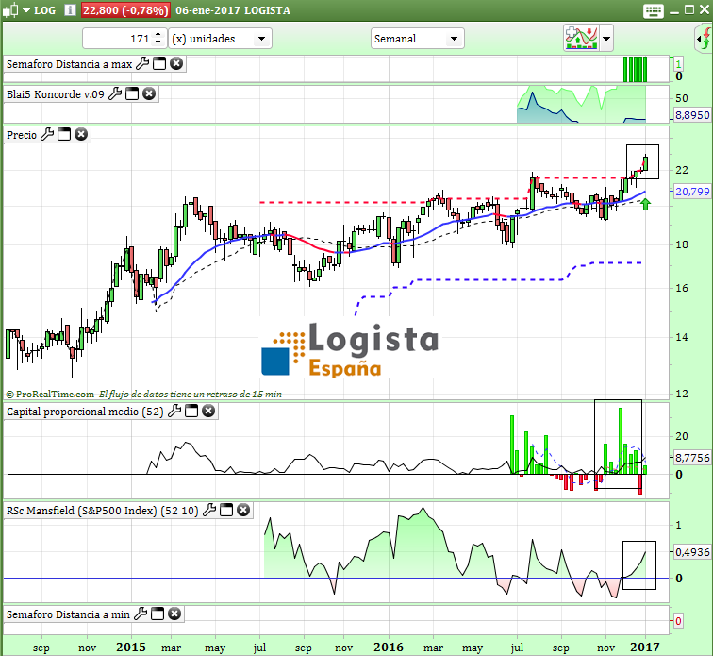Click the add indicator chart icon
Image resolution: width=713 pixels, height=656 pixels.
click(x=581, y=39)
